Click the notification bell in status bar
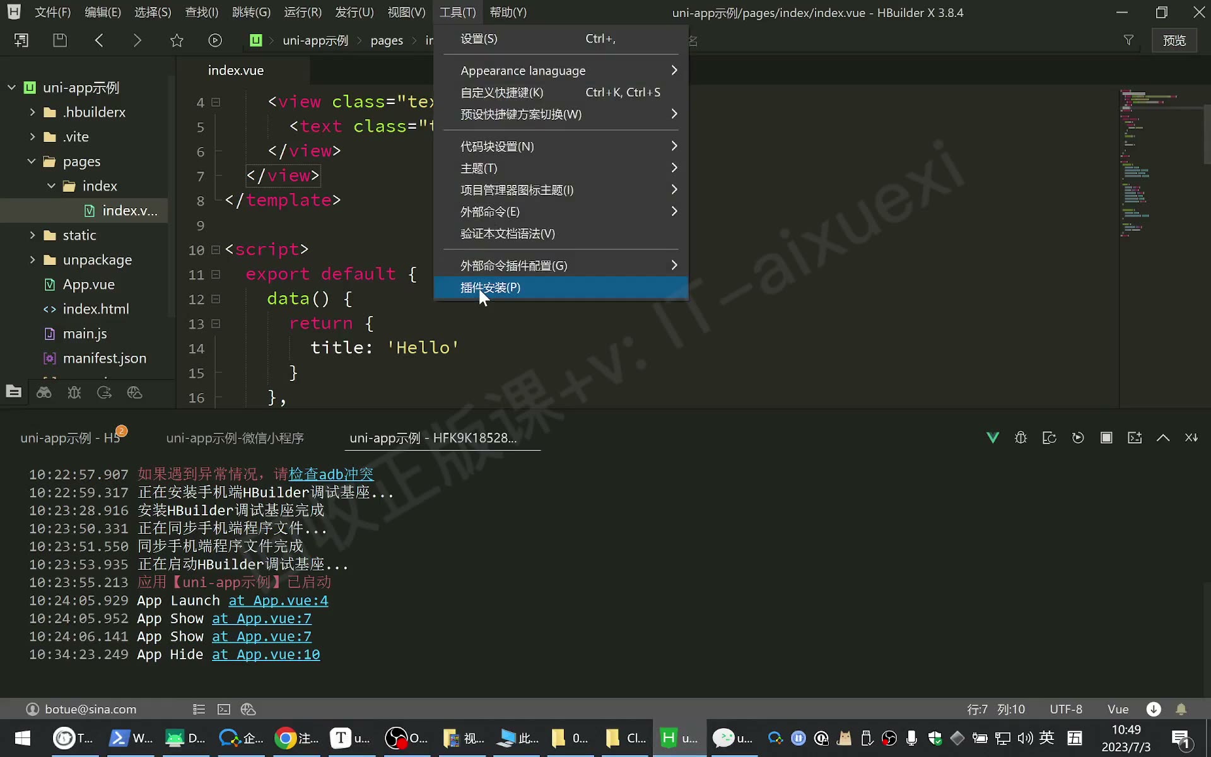The width and height of the screenshot is (1211, 757). coord(1181,709)
